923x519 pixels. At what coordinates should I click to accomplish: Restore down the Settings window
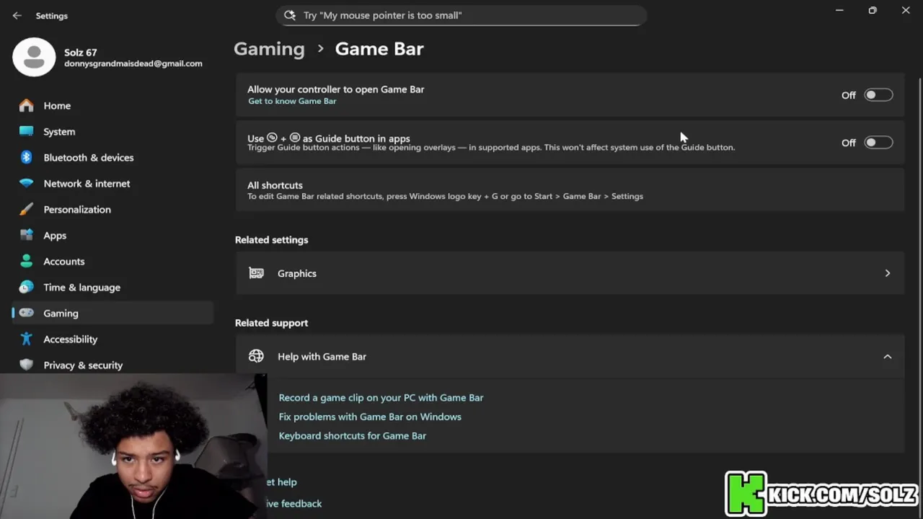[x=873, y=10]
